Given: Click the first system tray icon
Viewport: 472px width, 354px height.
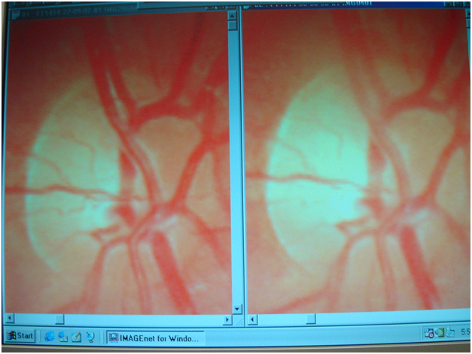Looking at the screenshot, I should (x=428, y=334).
